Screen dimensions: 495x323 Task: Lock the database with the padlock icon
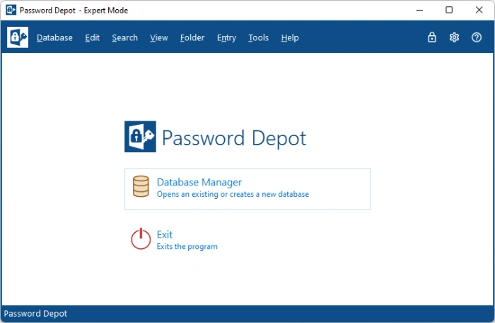pos(432,37)
